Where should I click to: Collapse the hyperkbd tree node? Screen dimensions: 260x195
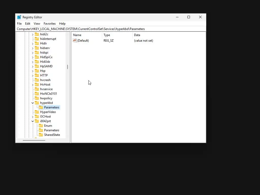pyautogui.click(x=33, y=103)
